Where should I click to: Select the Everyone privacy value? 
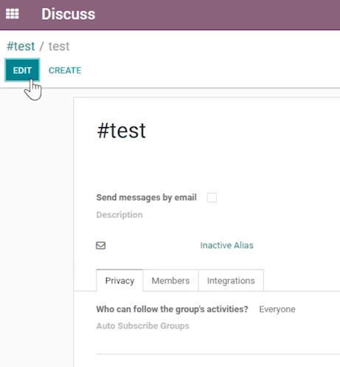click(x=277, y=309)
